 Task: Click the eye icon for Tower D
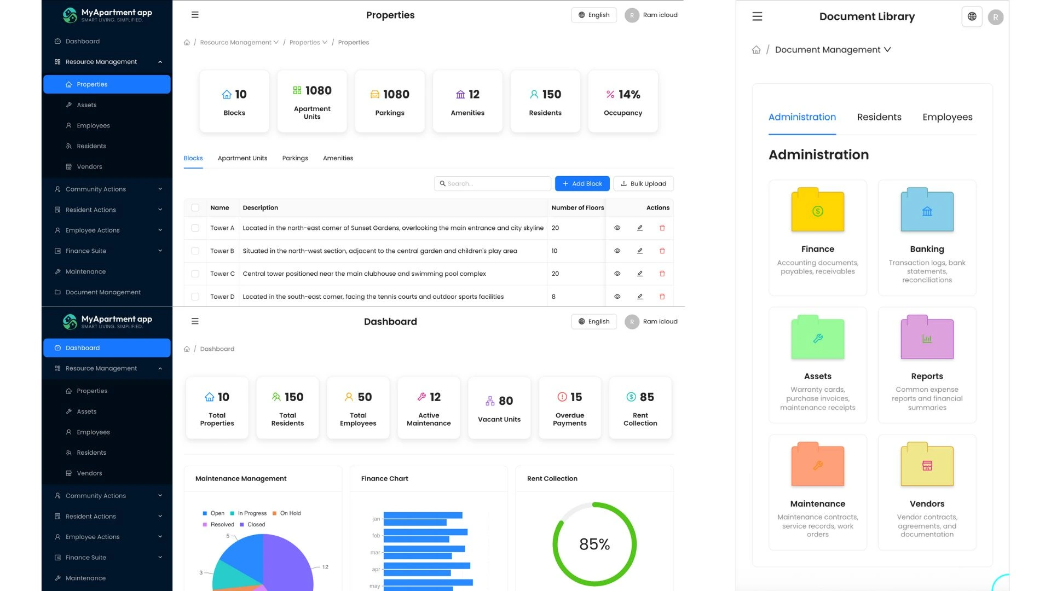(617, 297)
